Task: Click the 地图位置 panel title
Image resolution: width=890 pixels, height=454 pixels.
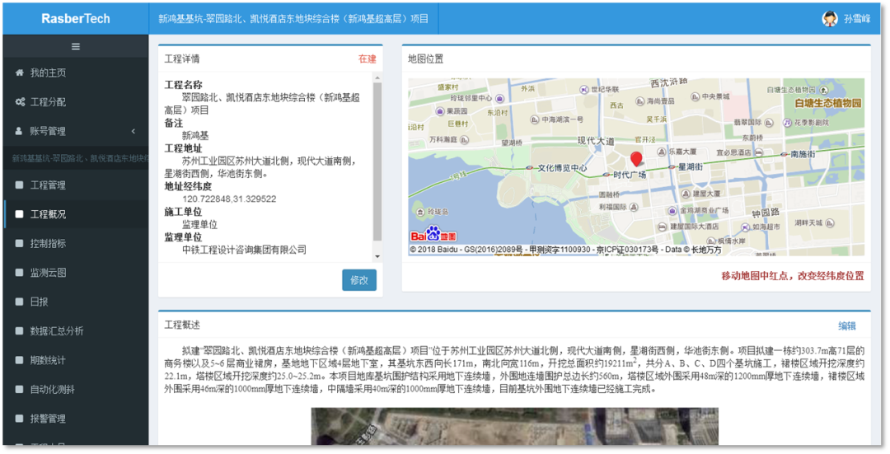Action: [x=426, y=59]
